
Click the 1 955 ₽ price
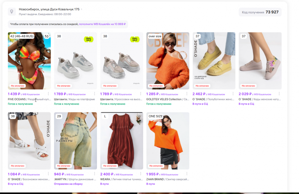152,174
